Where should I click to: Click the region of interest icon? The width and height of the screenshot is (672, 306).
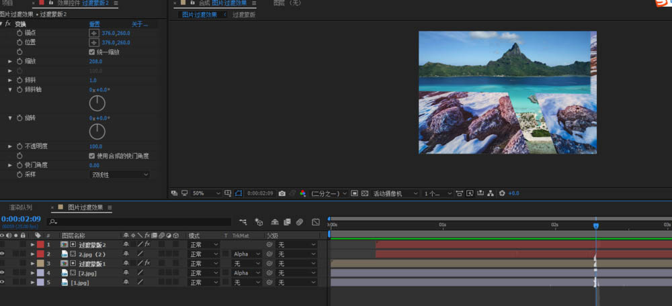354,193
